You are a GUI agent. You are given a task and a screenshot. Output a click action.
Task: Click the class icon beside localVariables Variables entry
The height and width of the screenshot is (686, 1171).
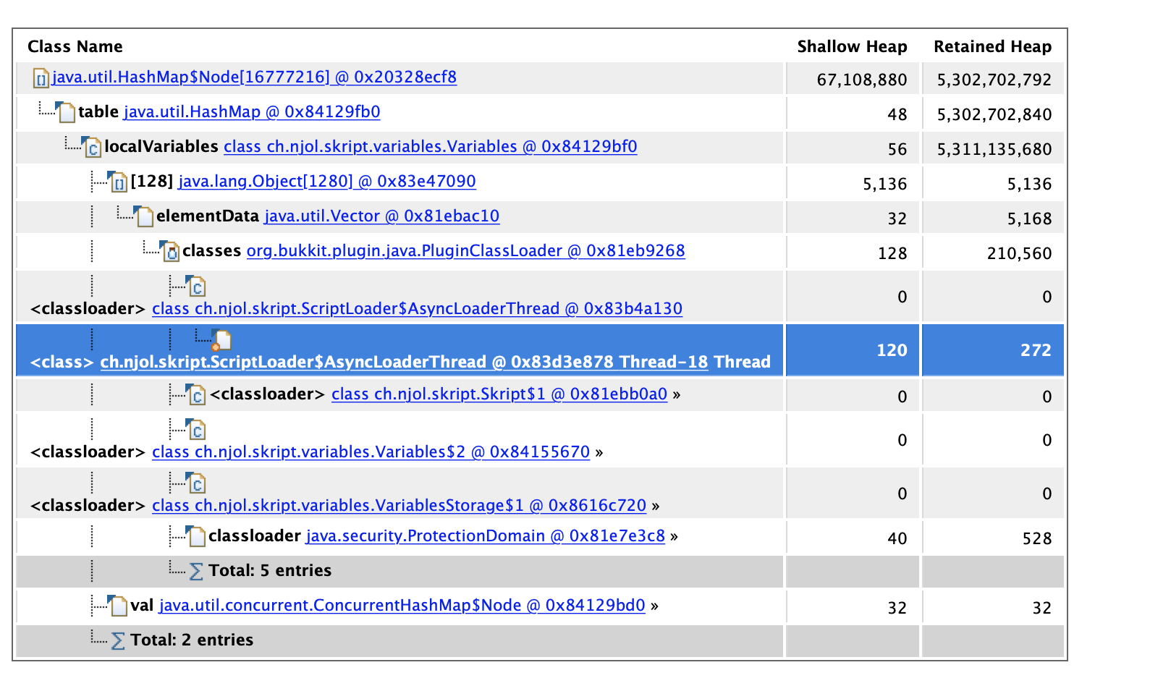coord(92,147)
